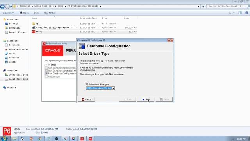Screen dimensions: 250x141
Task: Click New folder in toolbar
Action: [x=50, y=13]
